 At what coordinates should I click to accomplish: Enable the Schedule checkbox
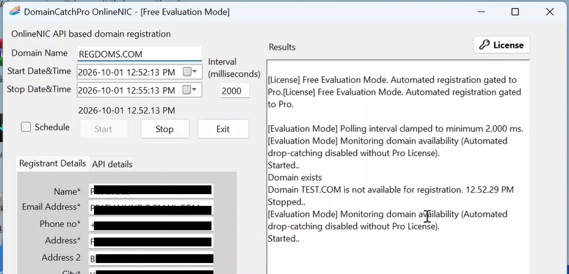coord(26,127)
